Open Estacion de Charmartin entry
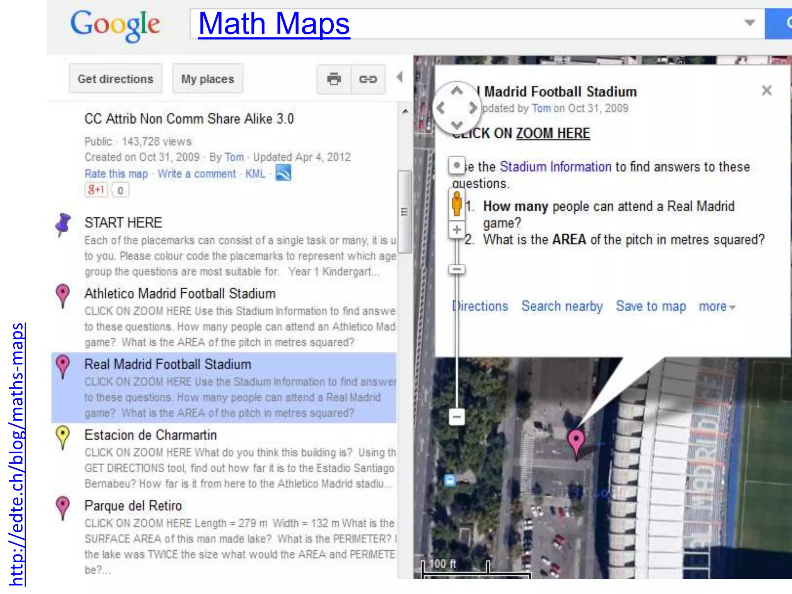 [x=151, y=435]
